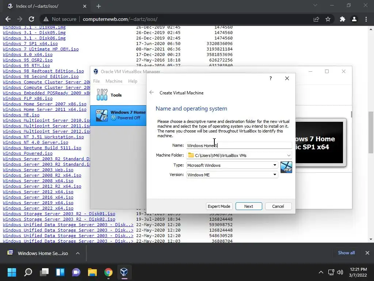Open Windows 7 SP1 x64.iso link

click(x=30, y=44)
